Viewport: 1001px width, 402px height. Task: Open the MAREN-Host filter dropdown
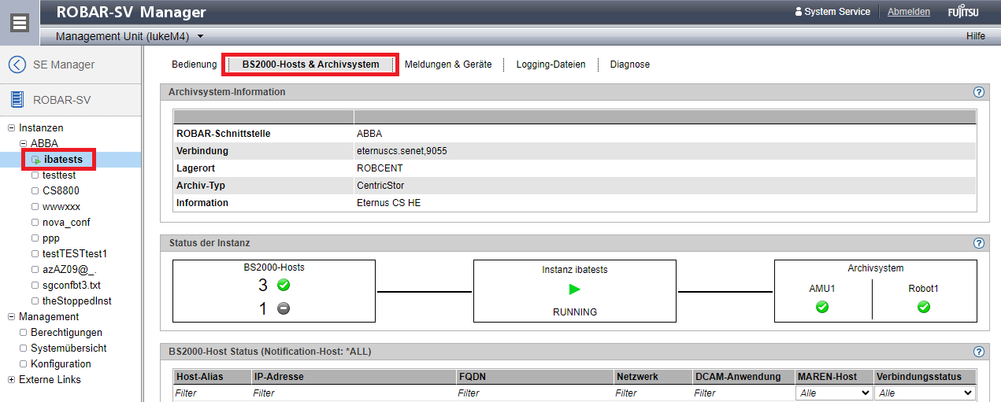pyautogui.click(x=834, y=393)
